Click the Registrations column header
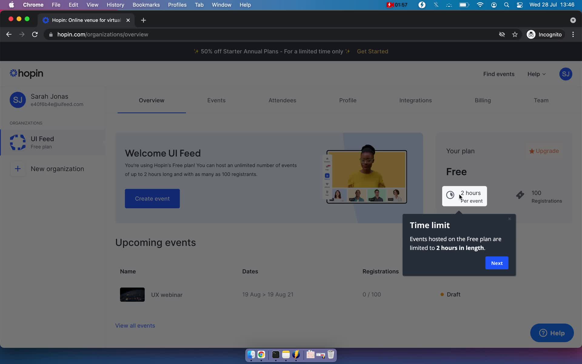 (x=380, y=271)
